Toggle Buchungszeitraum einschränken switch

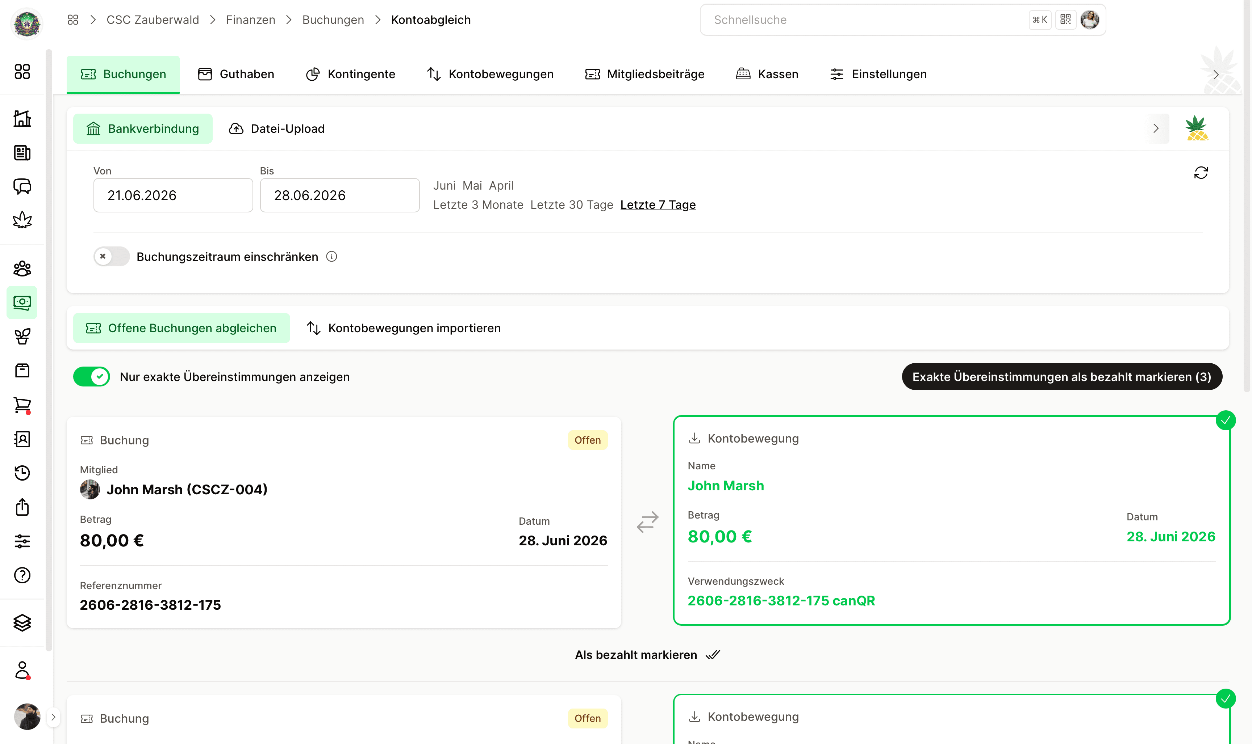(x=112, y=257)
